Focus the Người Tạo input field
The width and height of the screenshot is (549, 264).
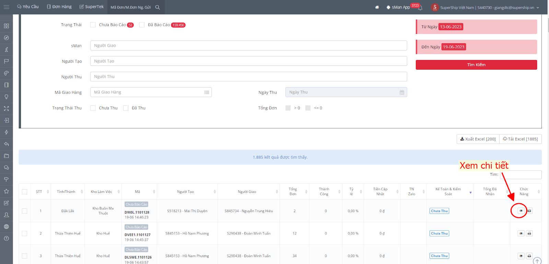248,61
